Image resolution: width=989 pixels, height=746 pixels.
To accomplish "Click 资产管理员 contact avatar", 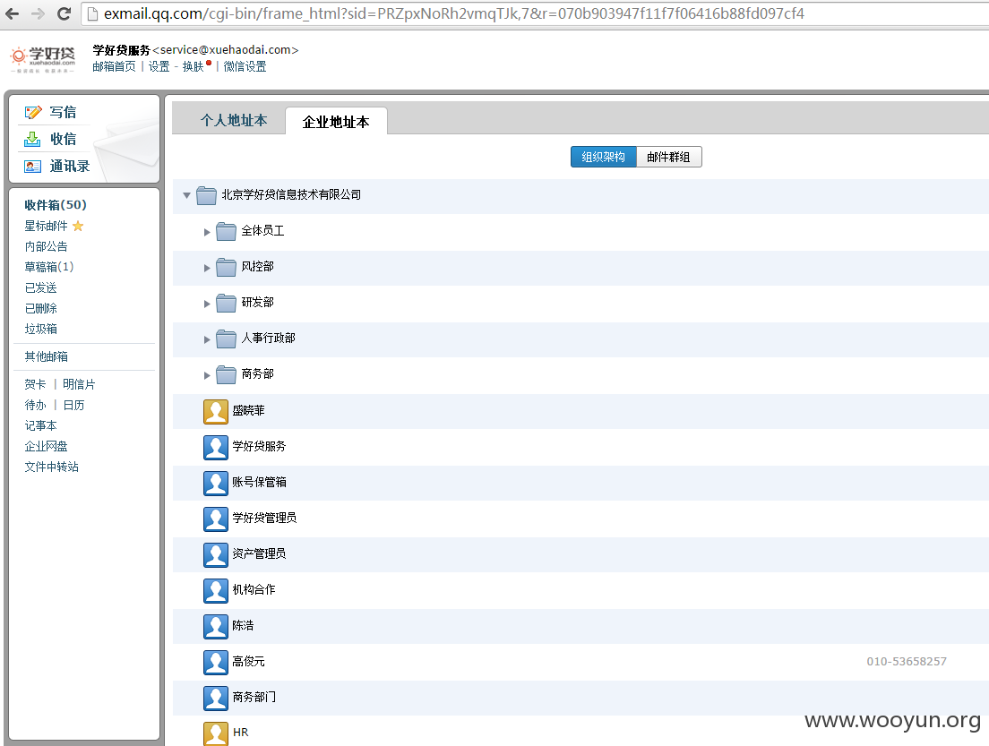I will click(216, 555).
